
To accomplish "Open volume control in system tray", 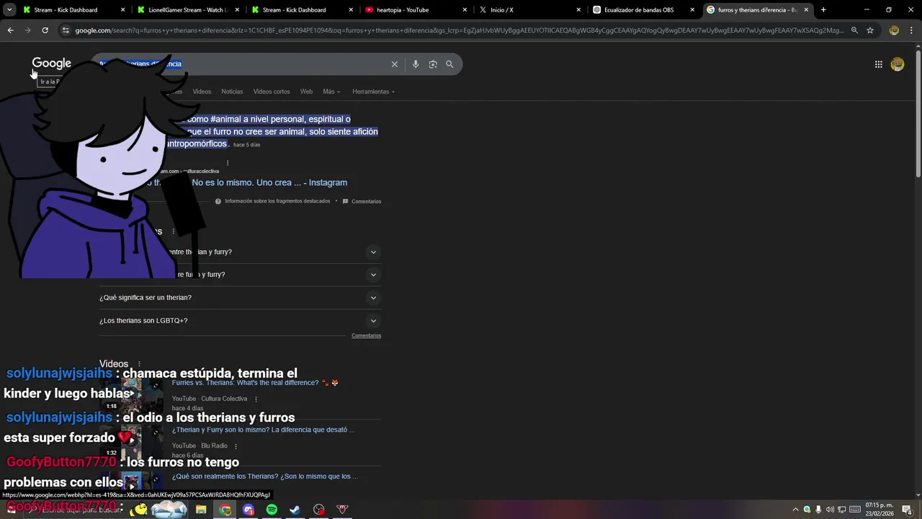I will 830,510.
